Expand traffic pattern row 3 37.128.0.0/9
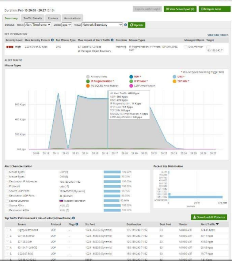The image size is (232, 261). click(7, 242)
